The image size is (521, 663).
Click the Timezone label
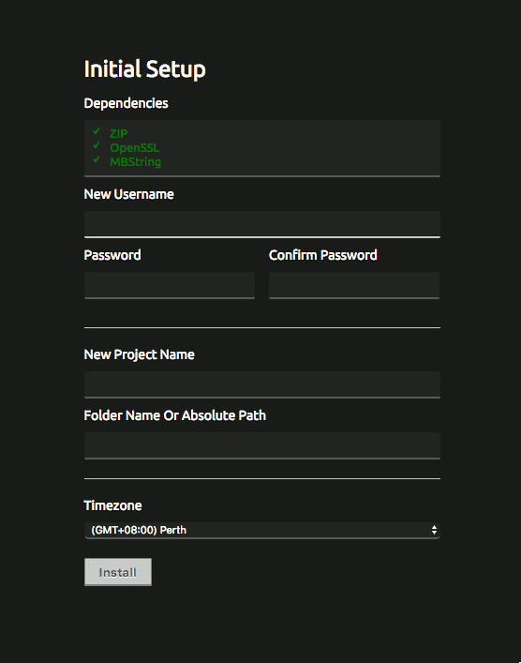[x=112, y=505]
